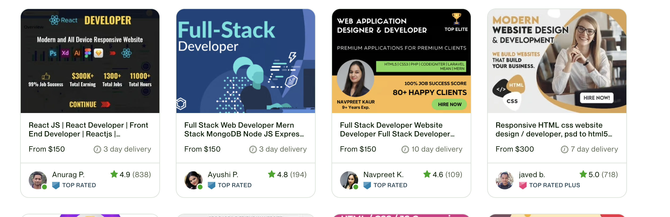The height and width of the screenshot is (217, 670).
Task: Click javed b.'s profile avatar
Action: click(x=504, y=180)
